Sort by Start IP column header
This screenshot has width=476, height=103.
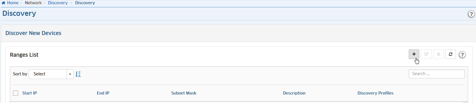(29, 93)
